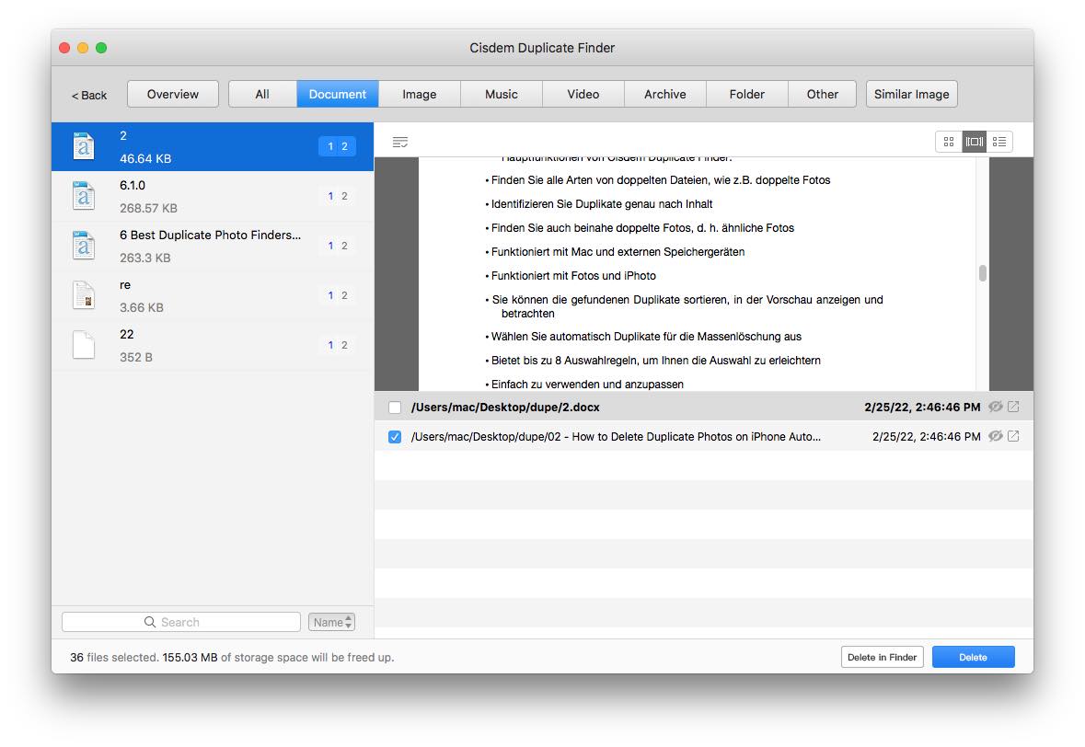Select the '6 Best Duplicate Photo Finders' group
Viewport: 1085px width, 747px height.
pyautogui.click(x=212, y=246)
